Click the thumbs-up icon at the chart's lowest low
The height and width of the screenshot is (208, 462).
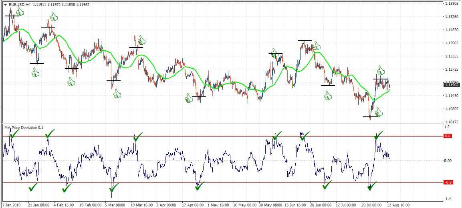pyautogui.click(x=379, y=112)
